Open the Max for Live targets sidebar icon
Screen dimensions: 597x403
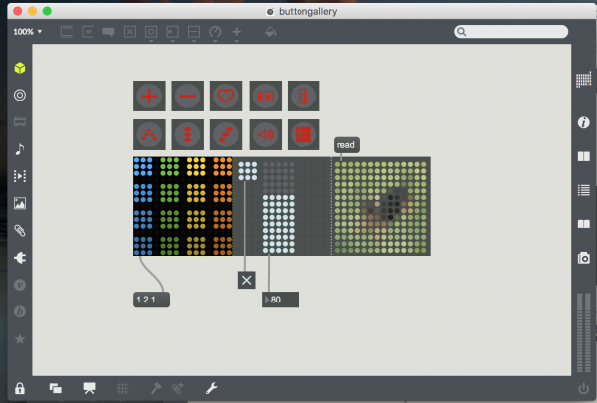tap(20, 95)
